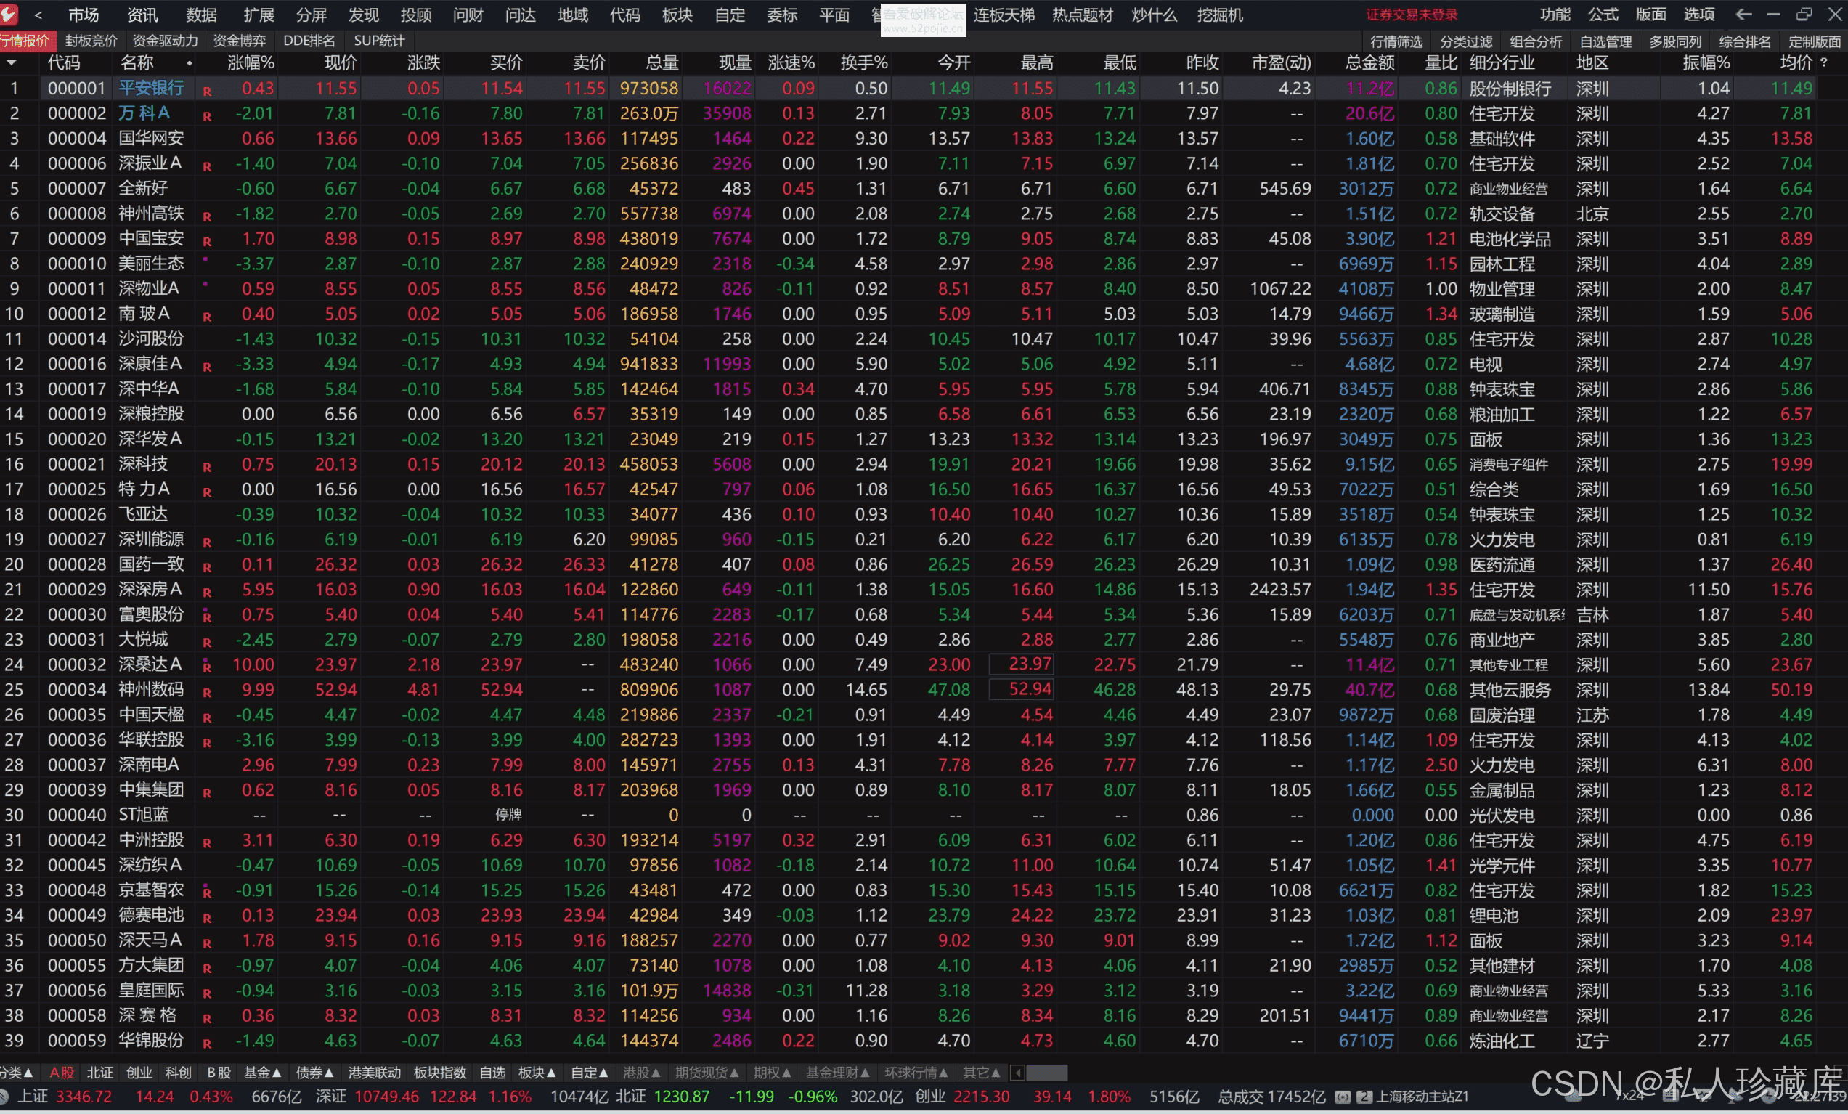
Task: Click the 行情筛选 button
Action: [x=1396, y=41]
